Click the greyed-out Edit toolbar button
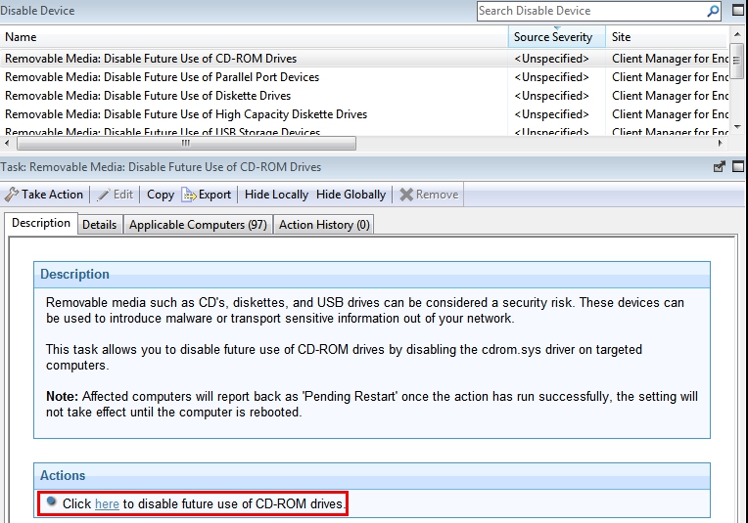Viewport: 748px width, 523px height. click(x=115, y=195)
